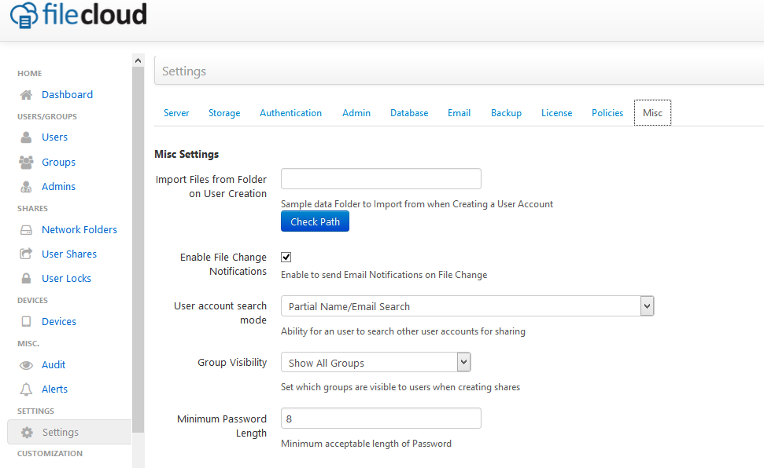Click the Settings gear icon in sidebar
The image size is (764, 468).
tap(28, 433)
